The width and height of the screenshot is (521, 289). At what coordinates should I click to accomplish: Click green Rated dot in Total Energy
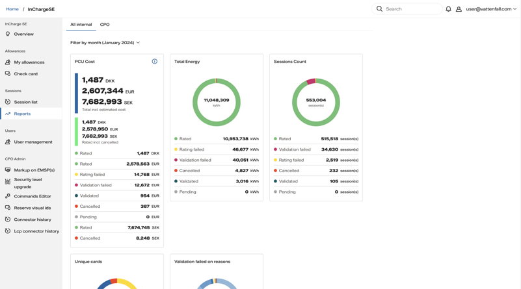176,139
